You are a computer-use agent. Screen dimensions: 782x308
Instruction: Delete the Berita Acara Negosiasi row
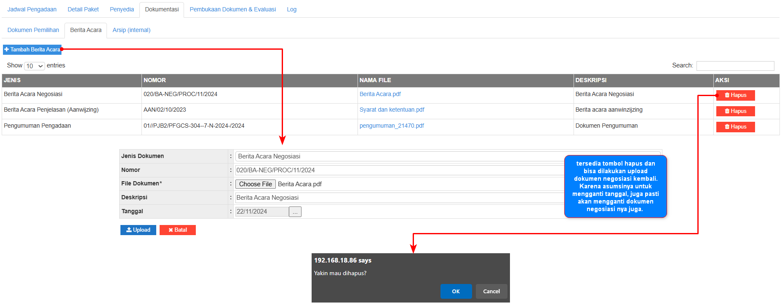point(735,95)
